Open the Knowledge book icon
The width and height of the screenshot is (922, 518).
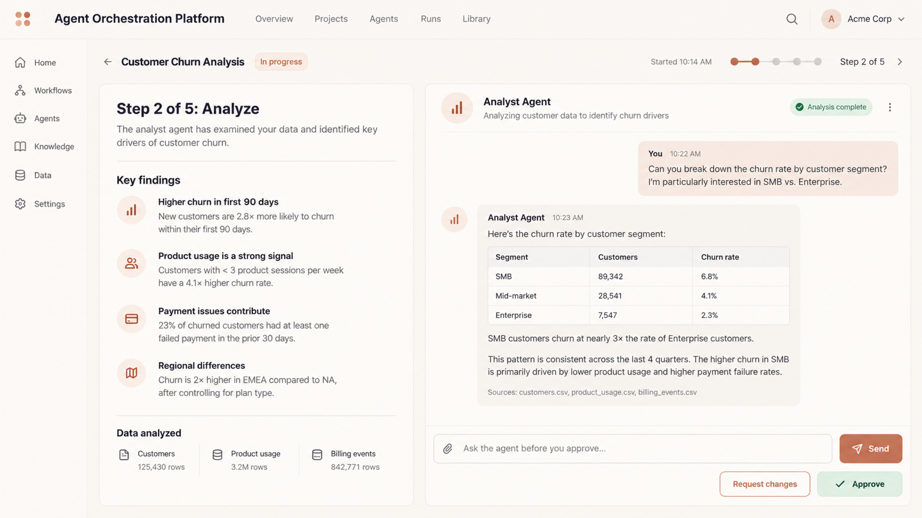(20, 146)
